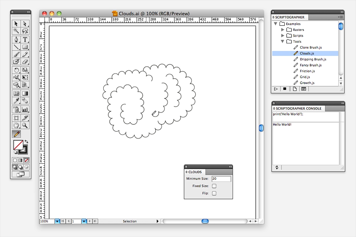
Task: Select the Grid.js script
Action: [x=305, y=77]
